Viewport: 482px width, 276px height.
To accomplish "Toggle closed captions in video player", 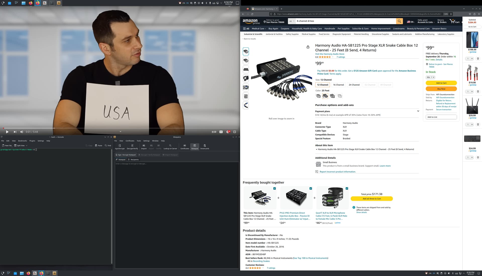I will coord(221,132).
